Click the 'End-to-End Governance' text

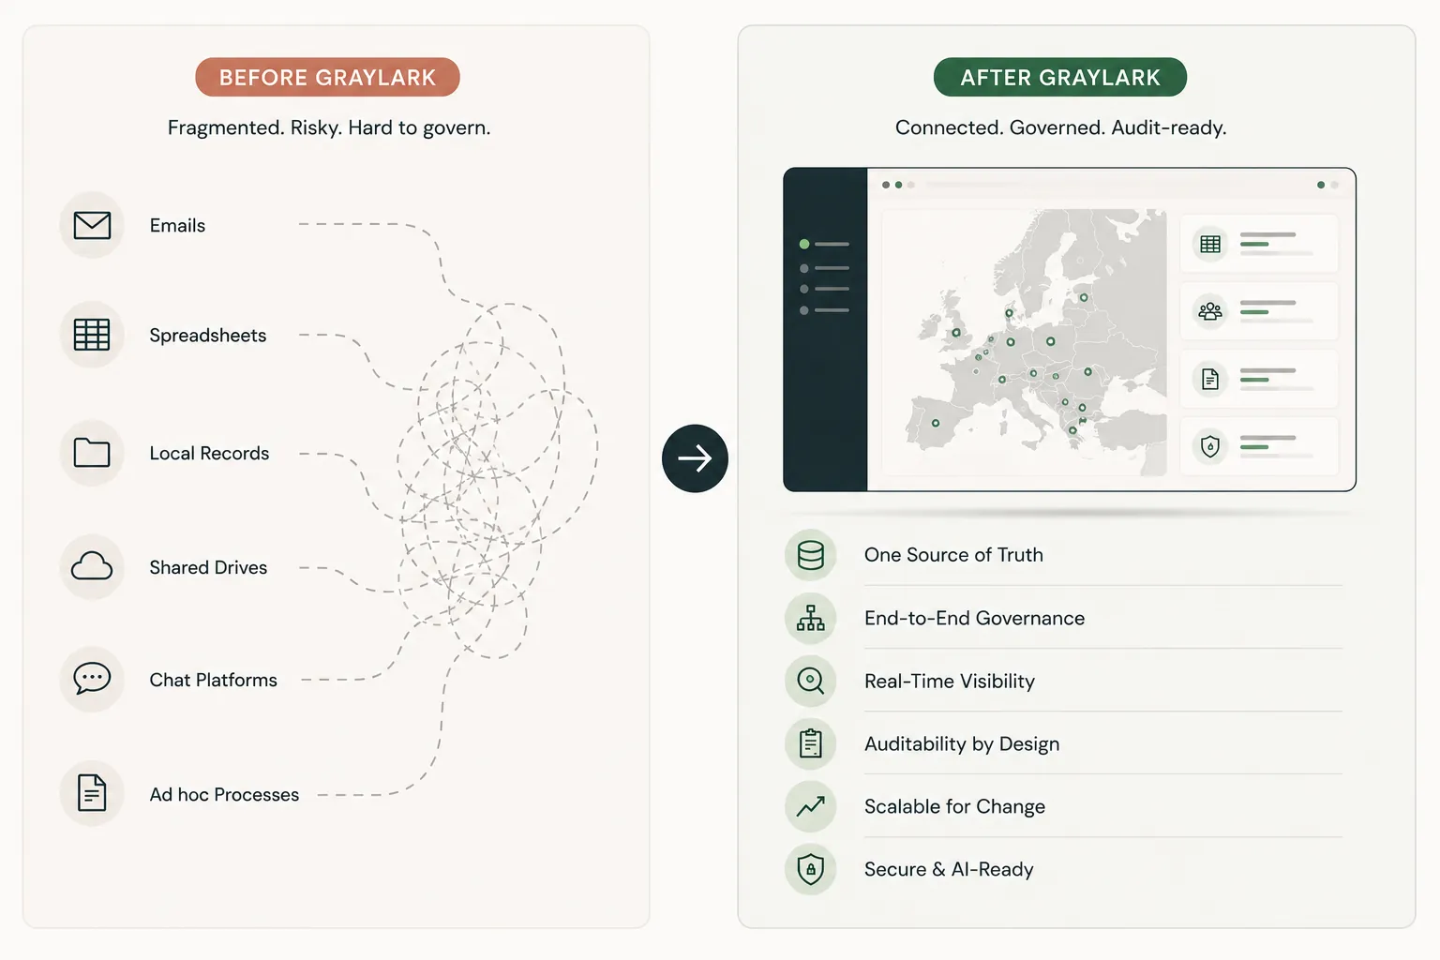pos(974,618)
